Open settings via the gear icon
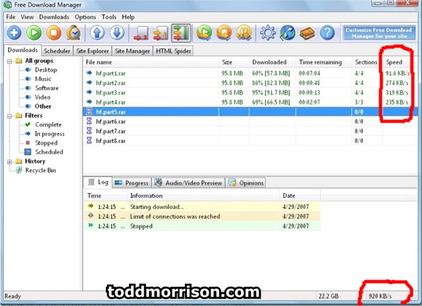This screenshot has height=306, width=422. point(268,33)
